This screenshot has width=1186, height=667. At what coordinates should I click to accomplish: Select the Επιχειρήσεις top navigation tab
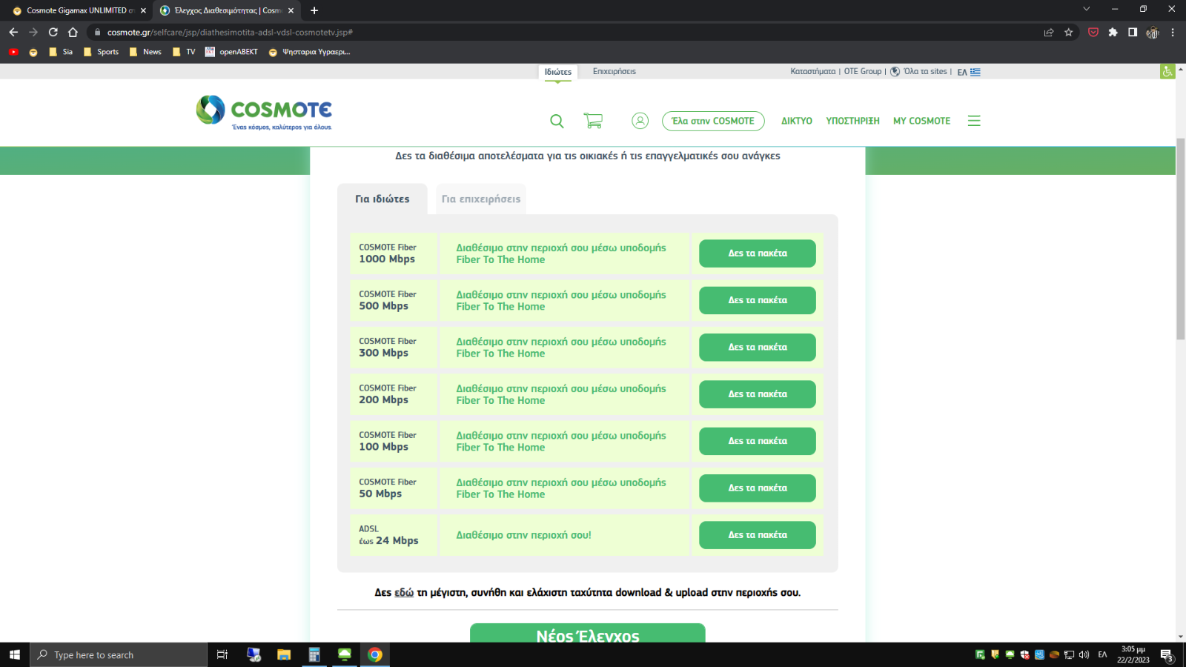[614, 72]
